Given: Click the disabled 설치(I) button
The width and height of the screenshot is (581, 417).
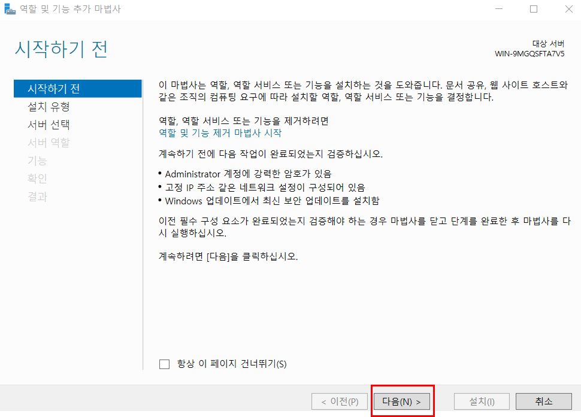Looking at the screenshot, I should [x=482, y=401].
